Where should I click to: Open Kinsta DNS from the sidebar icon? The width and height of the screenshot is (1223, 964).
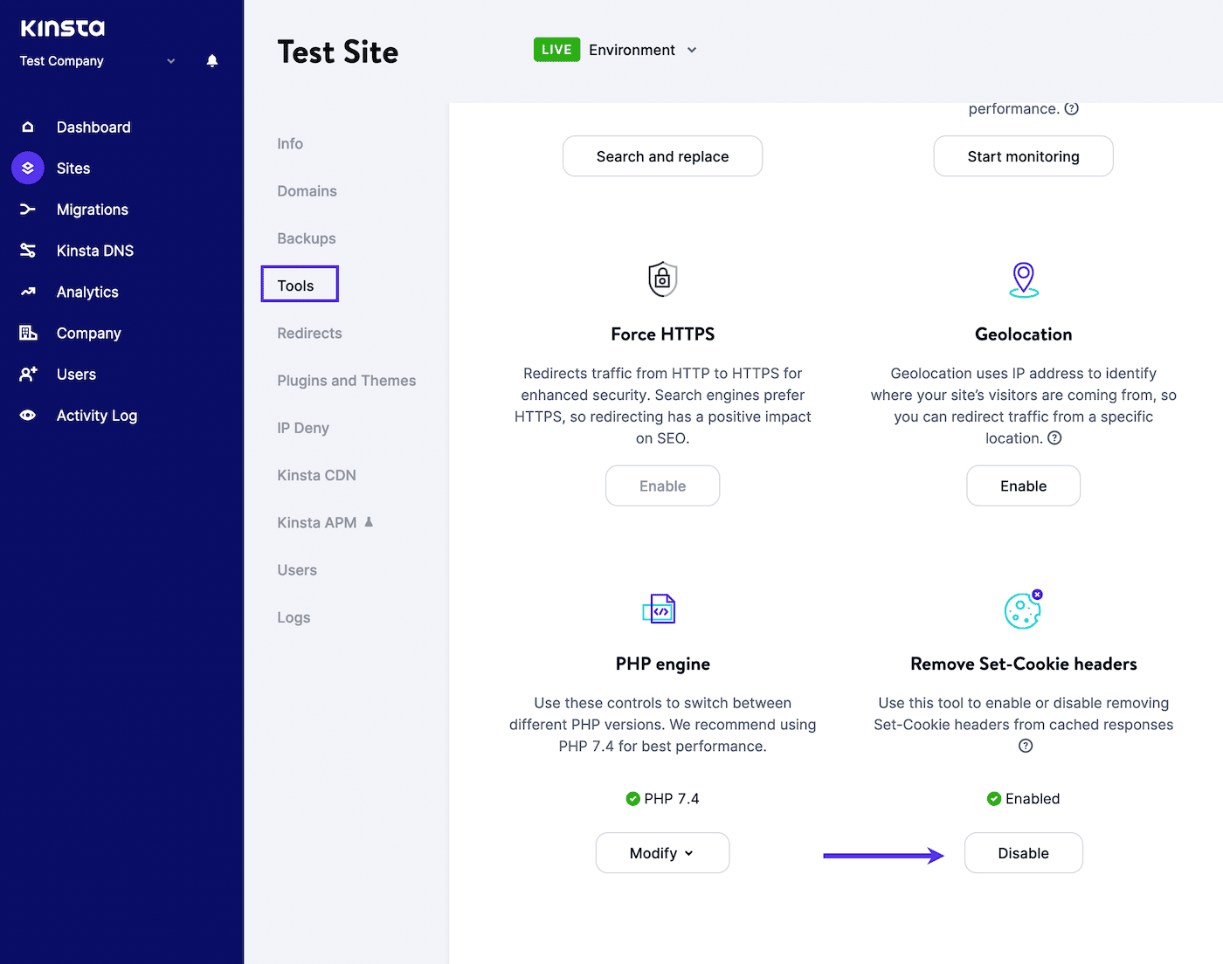[27, 250]
